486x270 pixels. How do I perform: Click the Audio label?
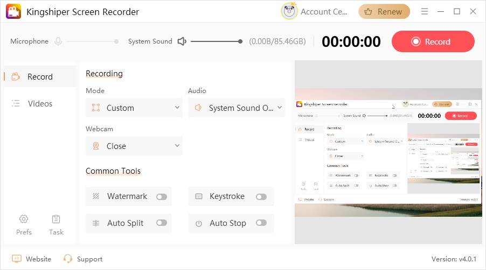[x=197, y=90]
